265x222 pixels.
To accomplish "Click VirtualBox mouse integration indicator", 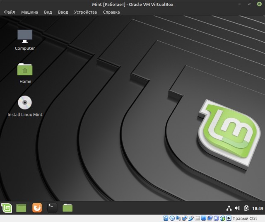I will click(222, 218).
